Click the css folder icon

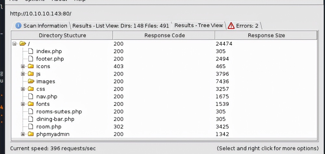pyautogui.click(x=31, y=89)
